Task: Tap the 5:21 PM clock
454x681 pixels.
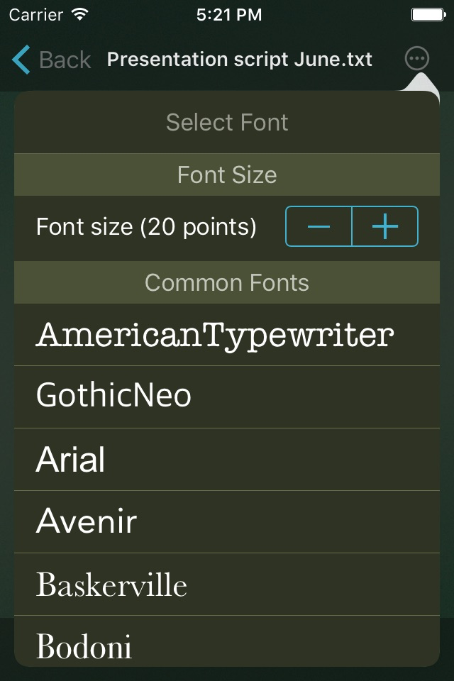Action: click(229, 15)
